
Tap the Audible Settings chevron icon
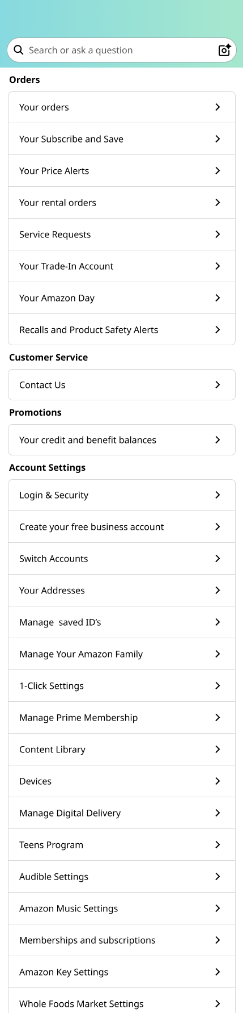pyautogui.click(x=218, y=877)
